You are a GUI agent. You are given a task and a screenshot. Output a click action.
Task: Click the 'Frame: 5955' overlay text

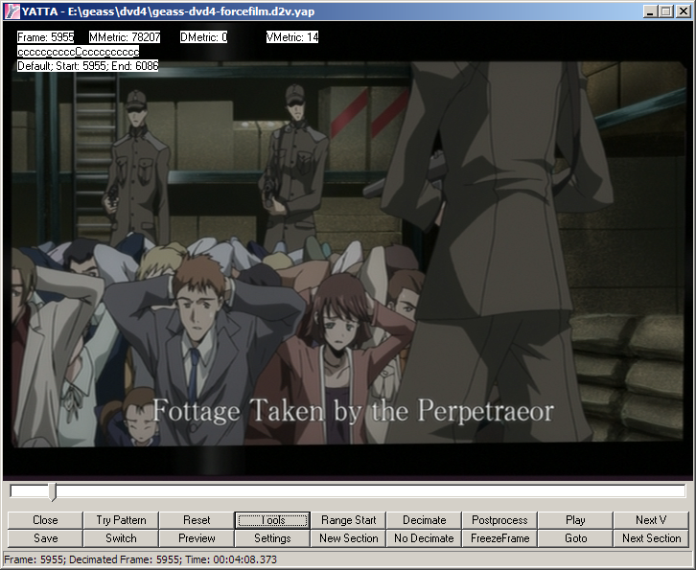46,37
